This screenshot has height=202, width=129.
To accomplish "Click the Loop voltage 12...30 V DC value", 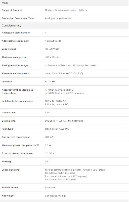I will coord(52,49).
